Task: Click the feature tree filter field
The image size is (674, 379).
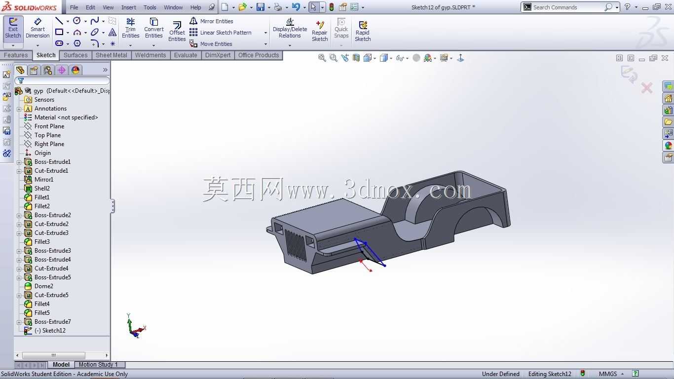Action: pyautogui.click(x=62, y=80)
